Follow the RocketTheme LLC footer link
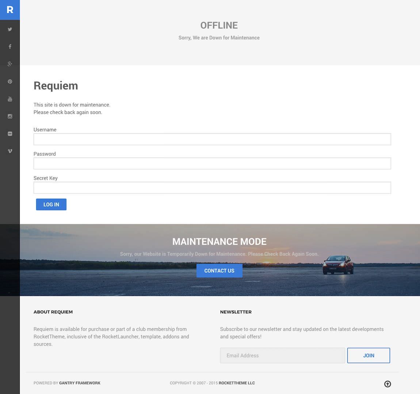420x394 pixels. 237,383
